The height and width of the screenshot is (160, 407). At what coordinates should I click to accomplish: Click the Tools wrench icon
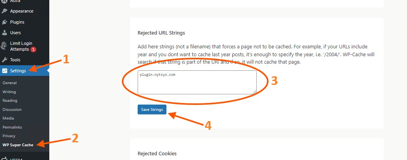pyautogui.click(x=4, y=60)
